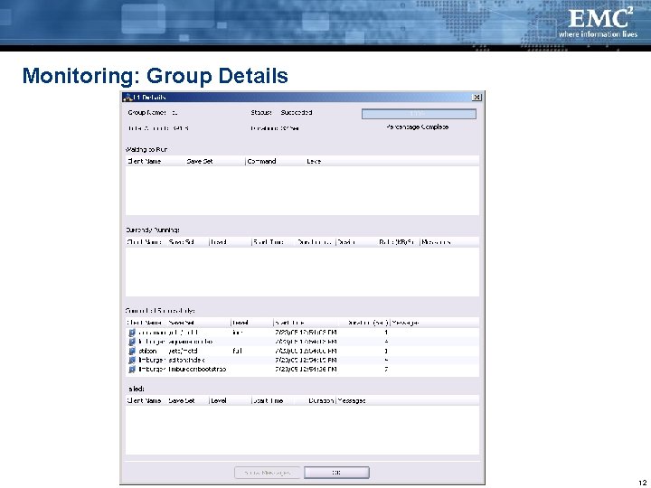Click the EMC logo in the banner

point(599,23)
